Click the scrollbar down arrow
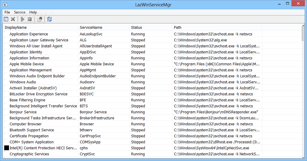Viewport: 307px width, 161px height. coord(303,157)
